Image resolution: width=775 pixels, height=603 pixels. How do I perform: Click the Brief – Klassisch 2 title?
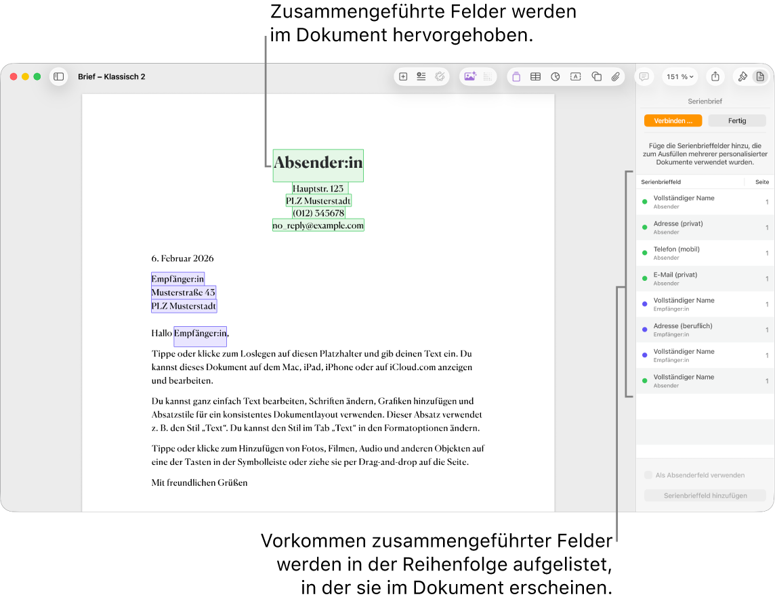[x=112, y=76]
